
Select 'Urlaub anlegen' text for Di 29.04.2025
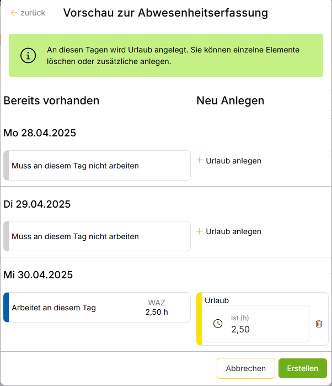pos(233,231)
